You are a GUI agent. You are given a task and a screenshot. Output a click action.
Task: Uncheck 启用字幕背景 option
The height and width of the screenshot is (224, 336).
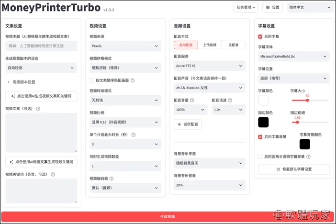[260, 137]
